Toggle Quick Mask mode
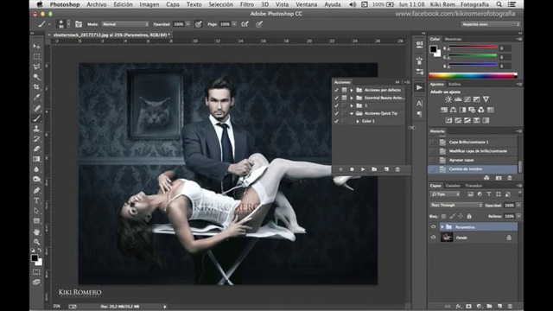Screen dimensions: 553x311 [x=36, y=272]
